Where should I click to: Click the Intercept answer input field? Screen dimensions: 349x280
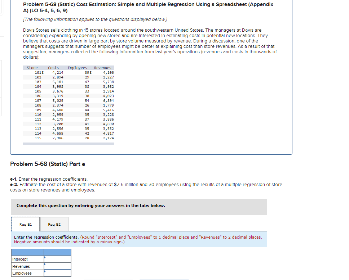click(x=58, y=259)
